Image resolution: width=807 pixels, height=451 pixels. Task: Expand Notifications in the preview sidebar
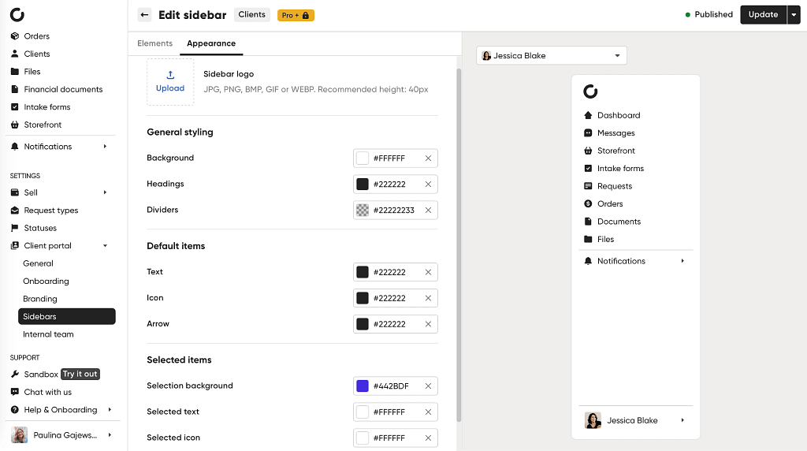pyautogui.click(x=682, y=261)
